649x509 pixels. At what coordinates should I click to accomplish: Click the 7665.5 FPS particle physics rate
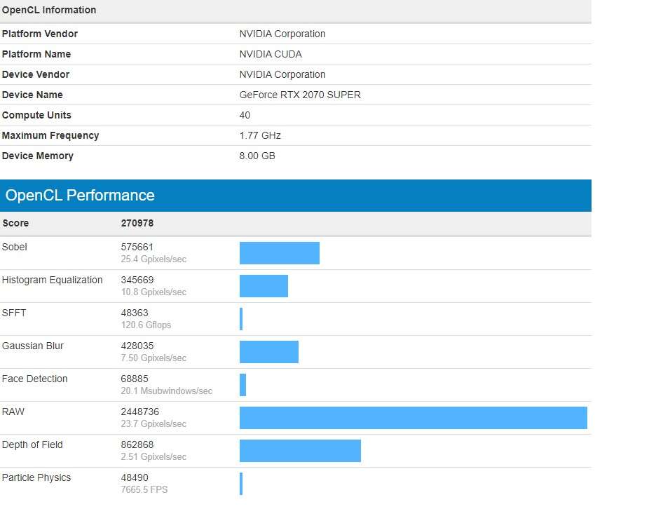click(x=144, y=489)
